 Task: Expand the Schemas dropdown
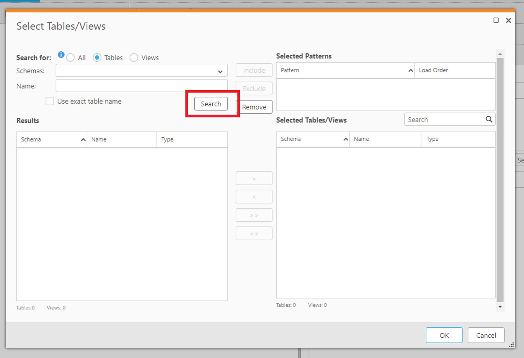220,71
